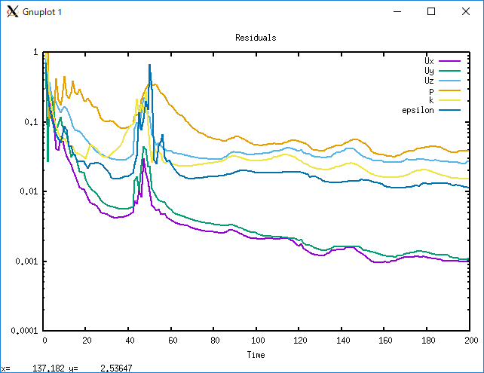Click the green Uy legend line sample

(x=449, y=71)
